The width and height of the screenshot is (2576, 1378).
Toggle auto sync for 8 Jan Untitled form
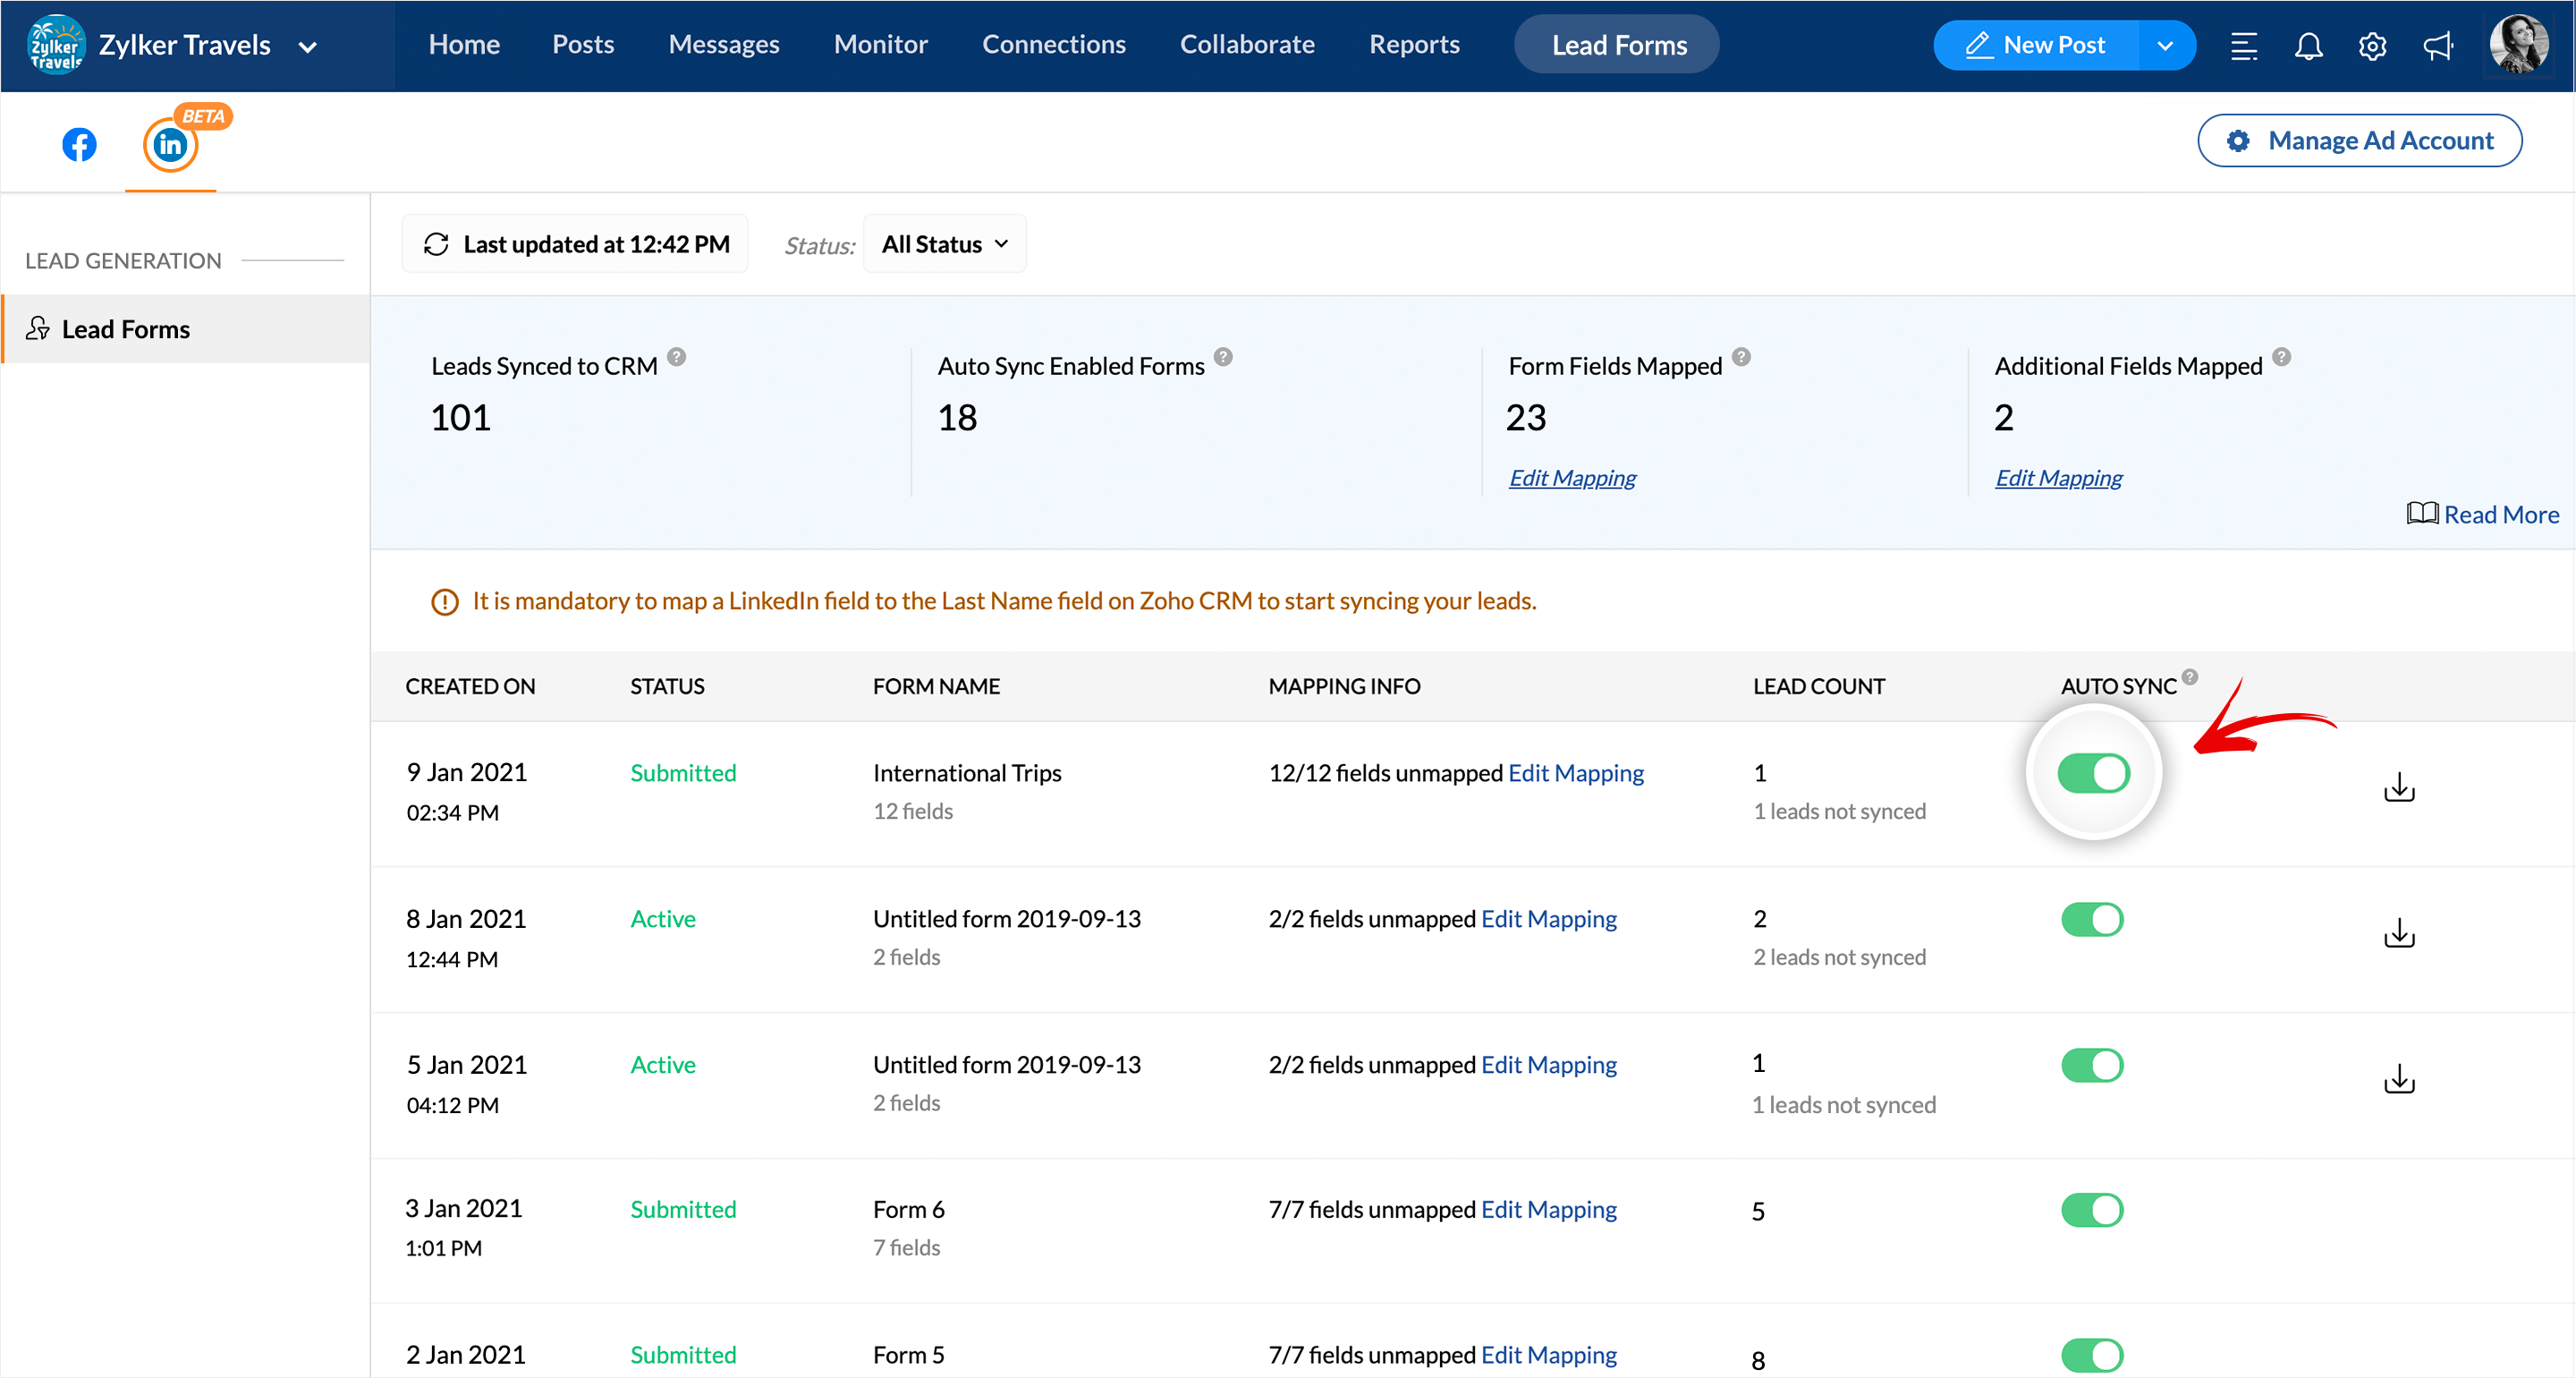[x=2092, y=919]
